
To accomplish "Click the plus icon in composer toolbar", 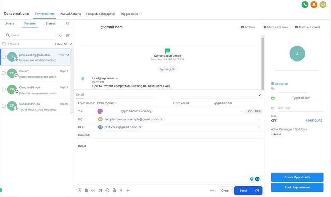I will (x=128, y=190).
